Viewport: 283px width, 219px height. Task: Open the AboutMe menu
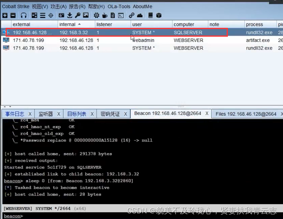pos(143,6)
